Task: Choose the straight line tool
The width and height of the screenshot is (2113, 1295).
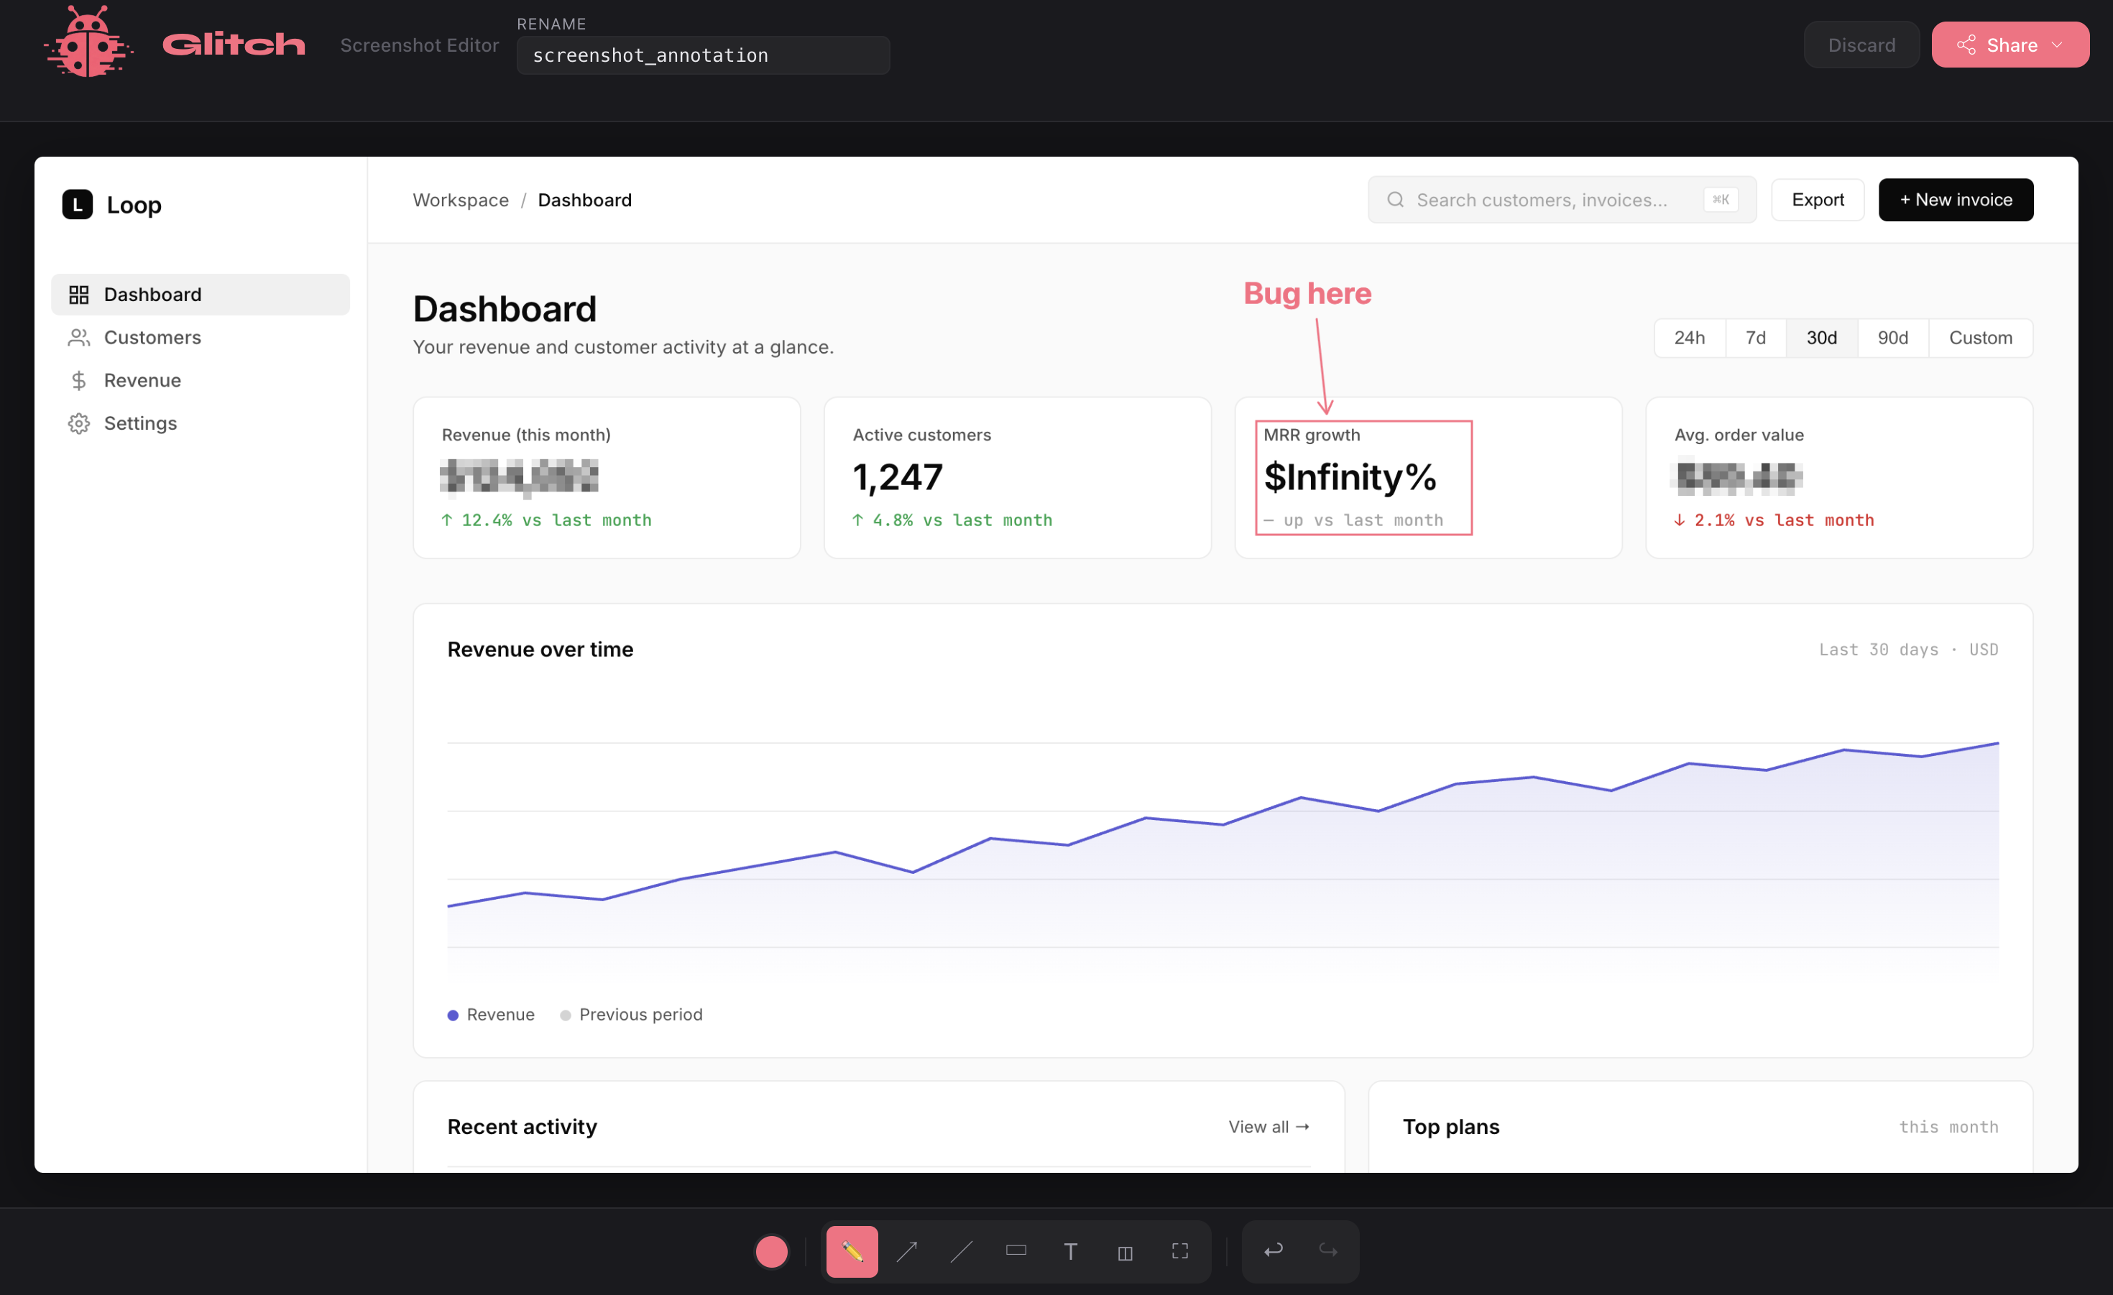Action: tap(962, 1251)
